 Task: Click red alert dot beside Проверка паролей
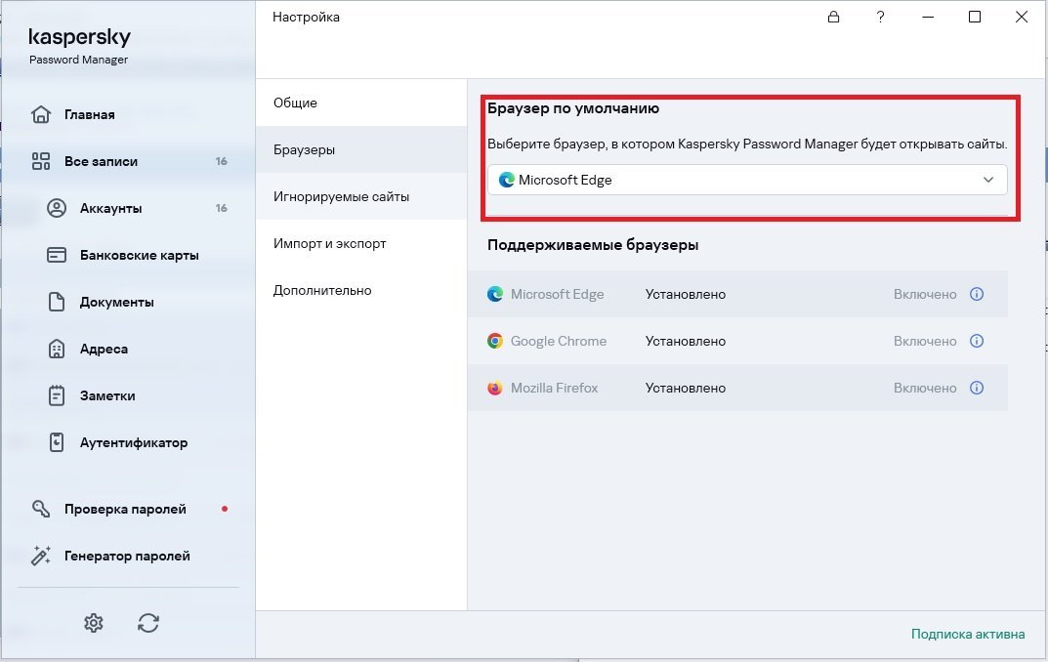(225, 509)
